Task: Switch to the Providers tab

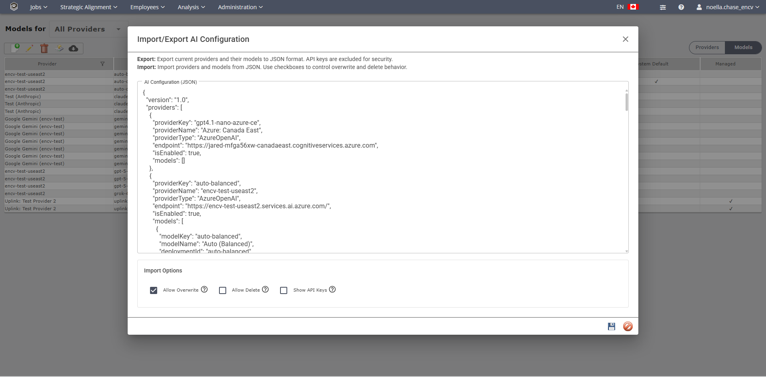Action: tap(707, 47)
